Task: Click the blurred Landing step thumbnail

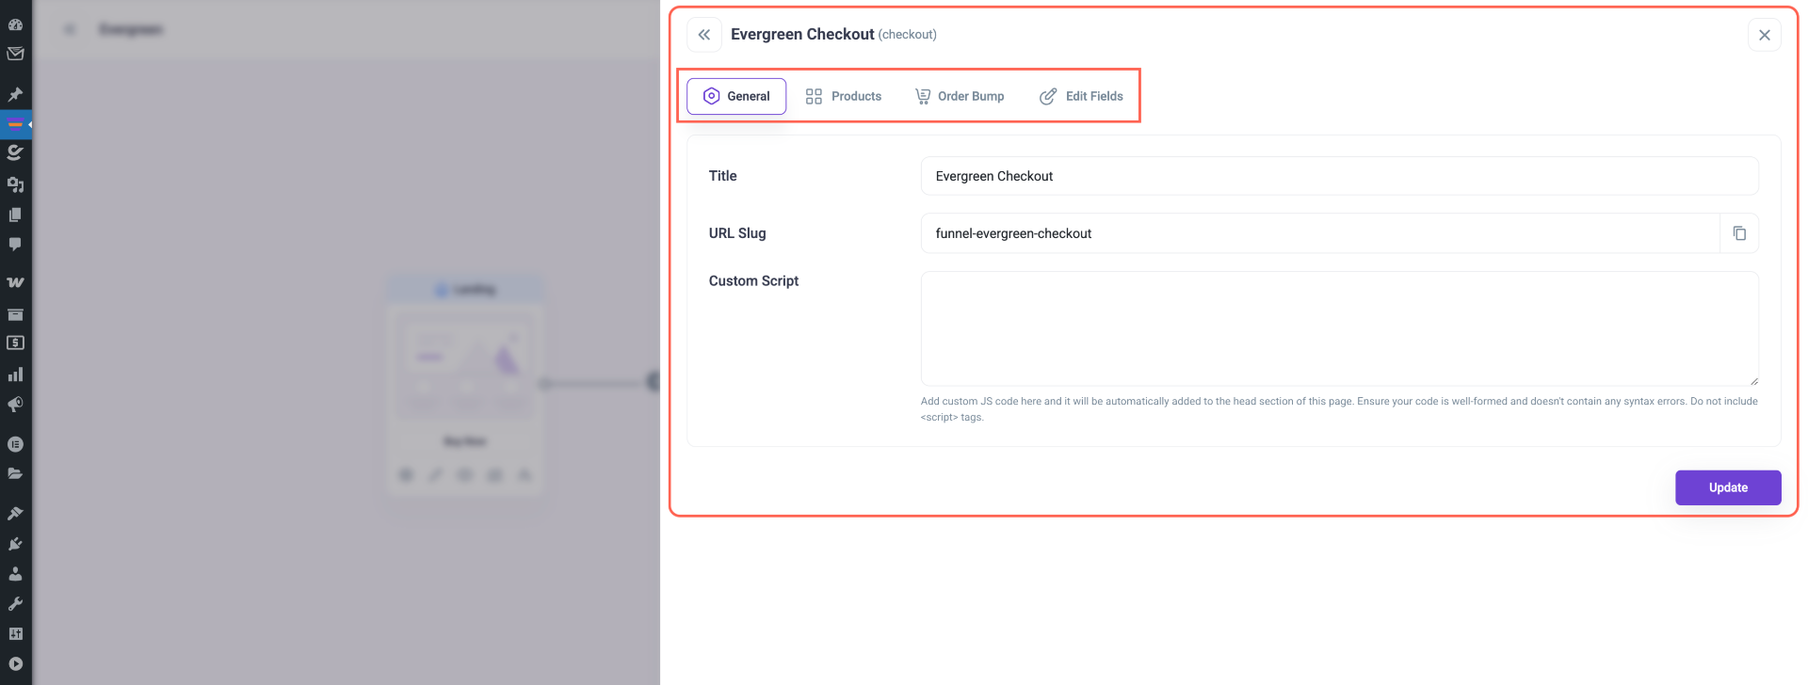Action: click(x=465, y=366)
